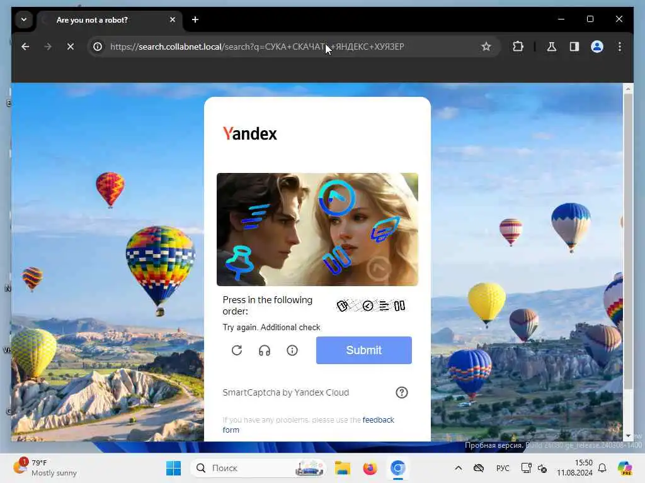Select the 'Are you not a robot?' tab

click(x=109, y=19)
